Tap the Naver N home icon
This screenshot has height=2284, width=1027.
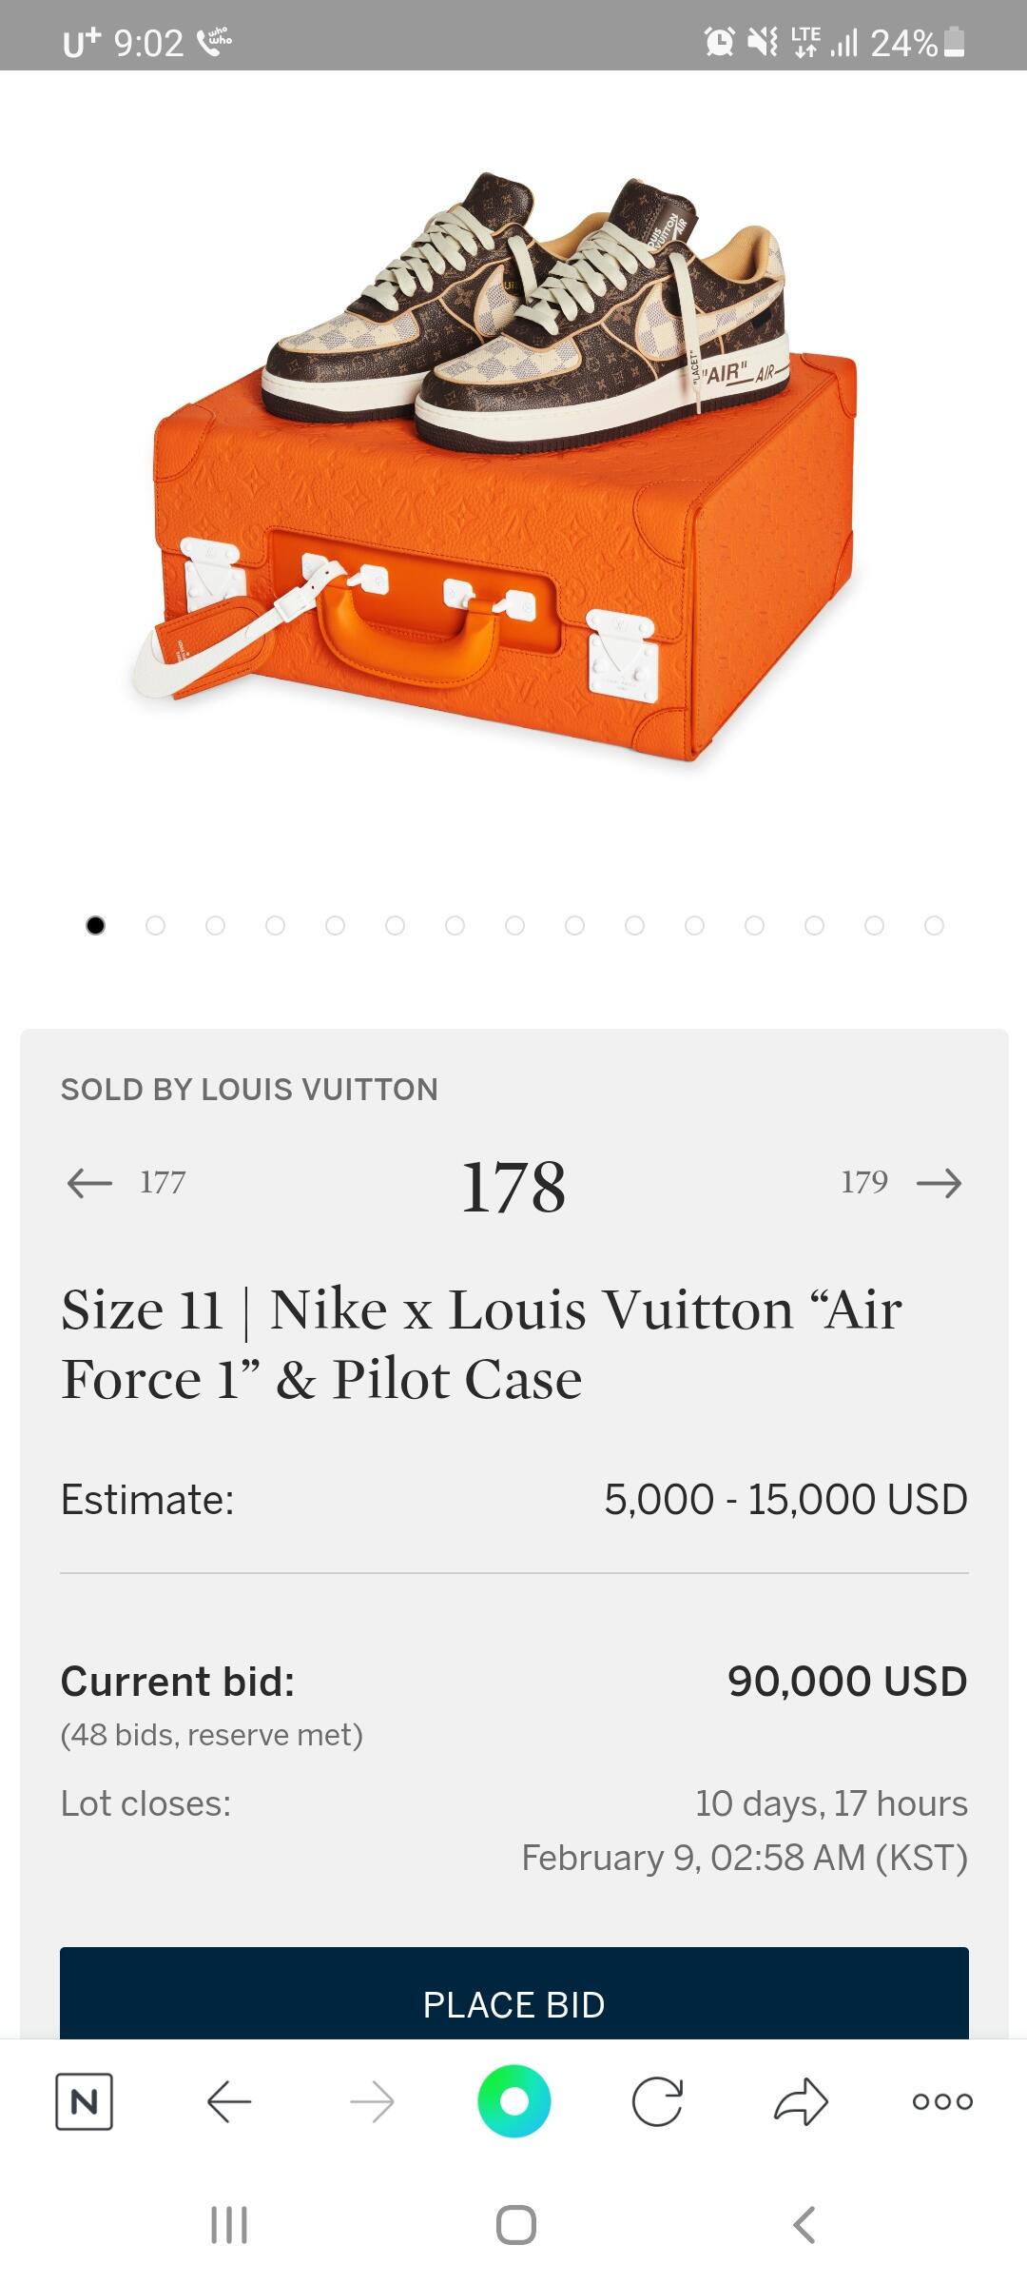click(84, 2100)
